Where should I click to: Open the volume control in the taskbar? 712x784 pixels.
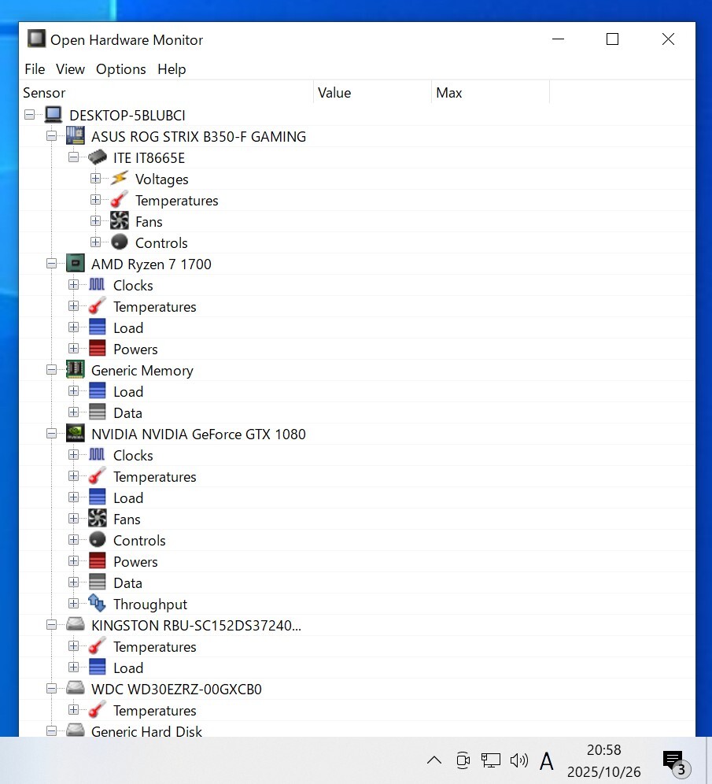click(x=519, y=760)
